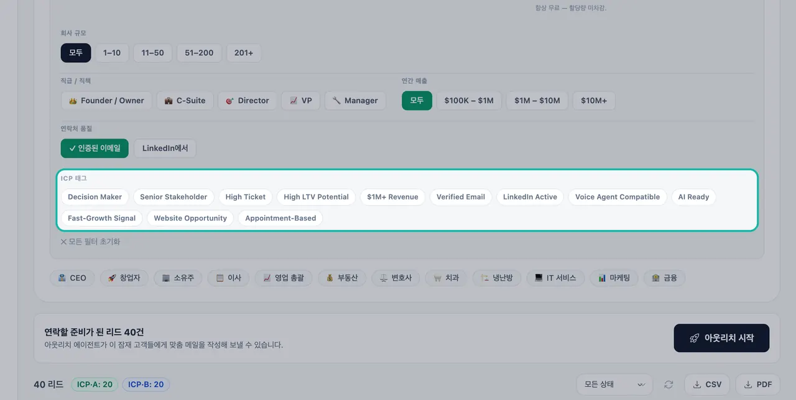Apply the CEO quick search chip
Screen dimensions: 796x400
tap(72, 278)
